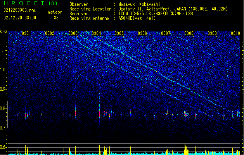
Task: Click the 0.9 frequency axis label
Action: [x=3, y=89]
